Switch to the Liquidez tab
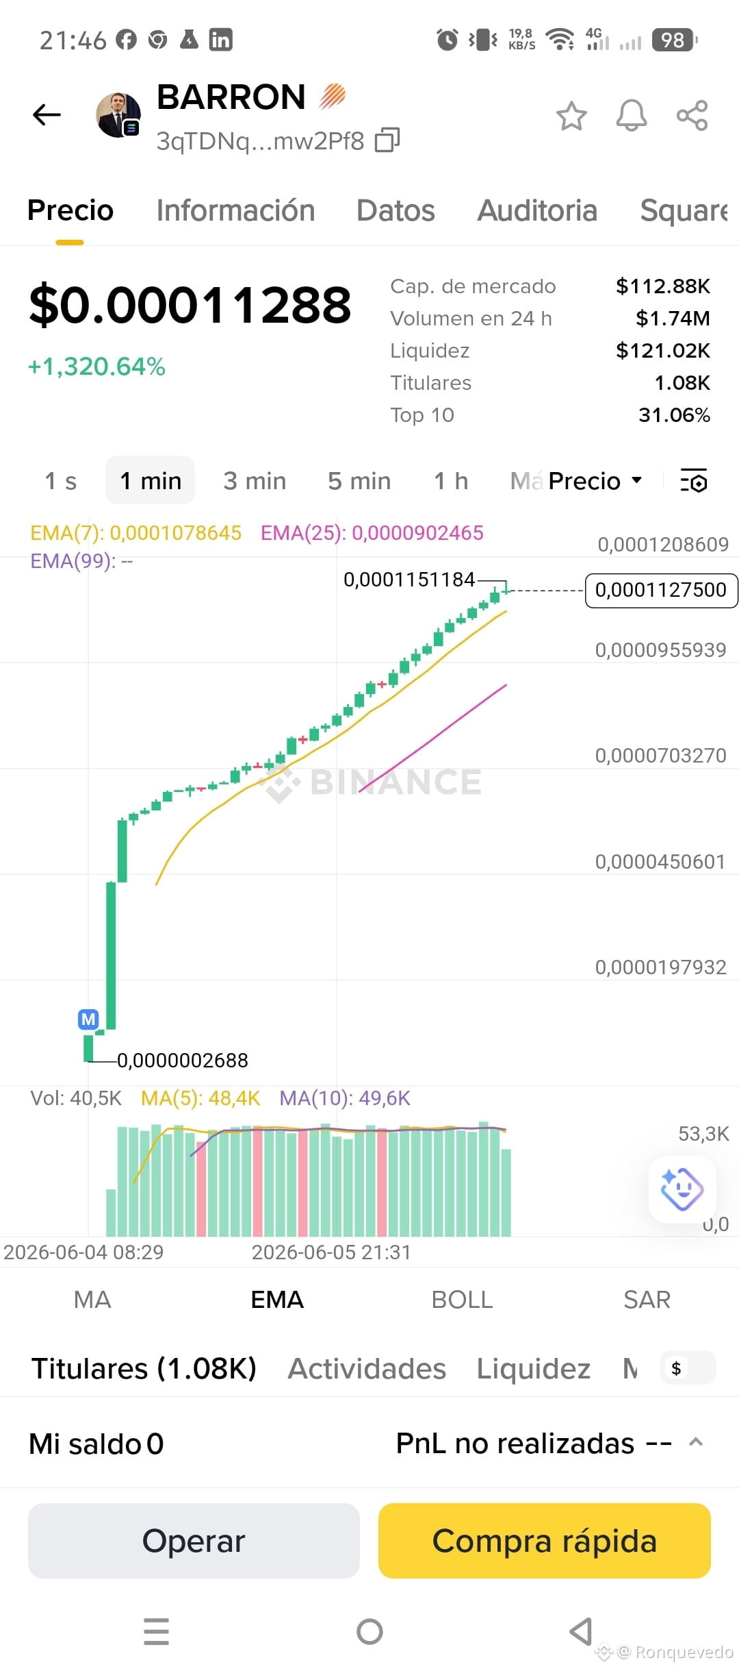 coord(534,1368)
